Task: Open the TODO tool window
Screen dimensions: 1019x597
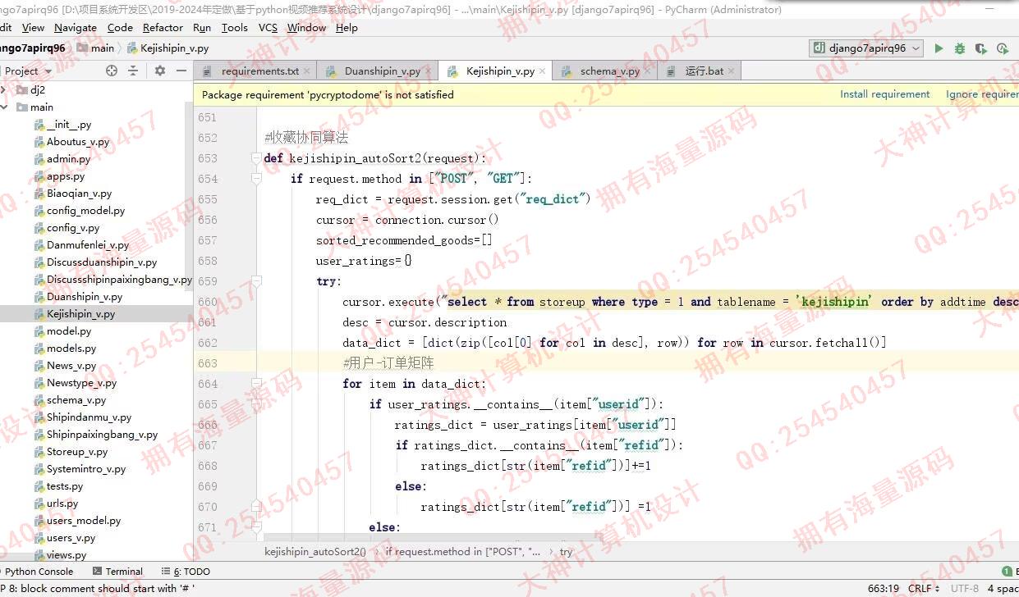Action: [x=186, y=572]
